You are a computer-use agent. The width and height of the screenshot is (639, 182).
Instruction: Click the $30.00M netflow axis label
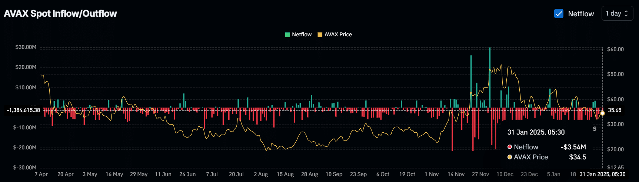(x=26, y=47)
